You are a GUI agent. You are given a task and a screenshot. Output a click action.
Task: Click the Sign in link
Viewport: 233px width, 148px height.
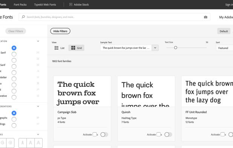click(229, 5)
